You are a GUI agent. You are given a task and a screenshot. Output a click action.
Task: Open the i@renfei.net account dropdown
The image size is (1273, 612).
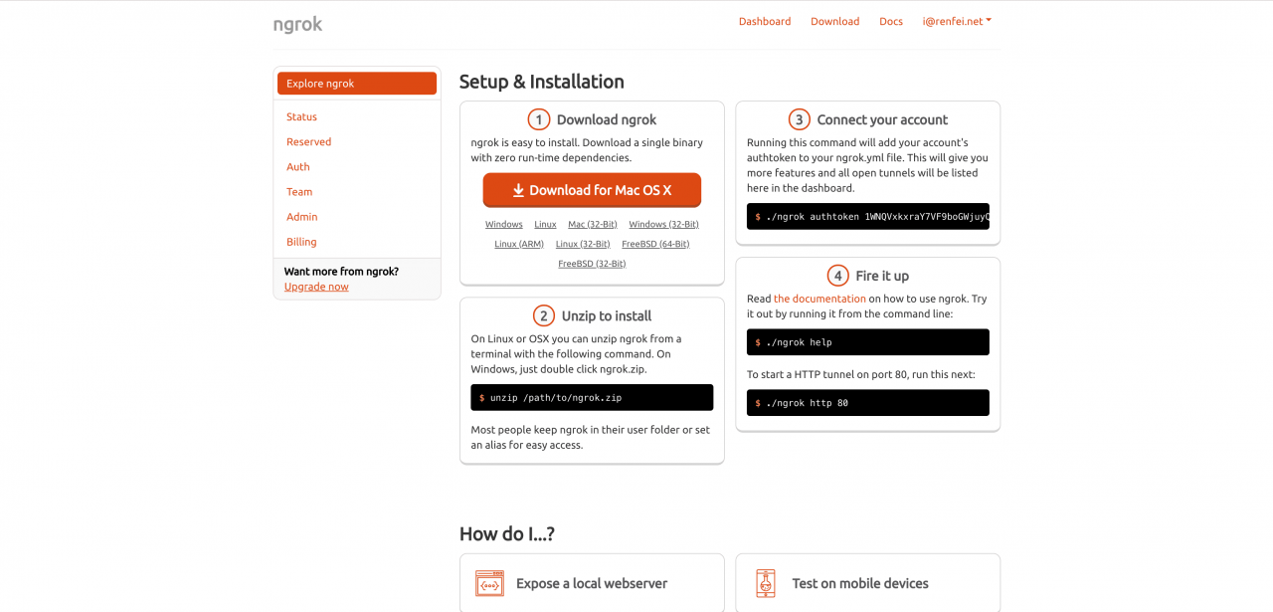956,21
